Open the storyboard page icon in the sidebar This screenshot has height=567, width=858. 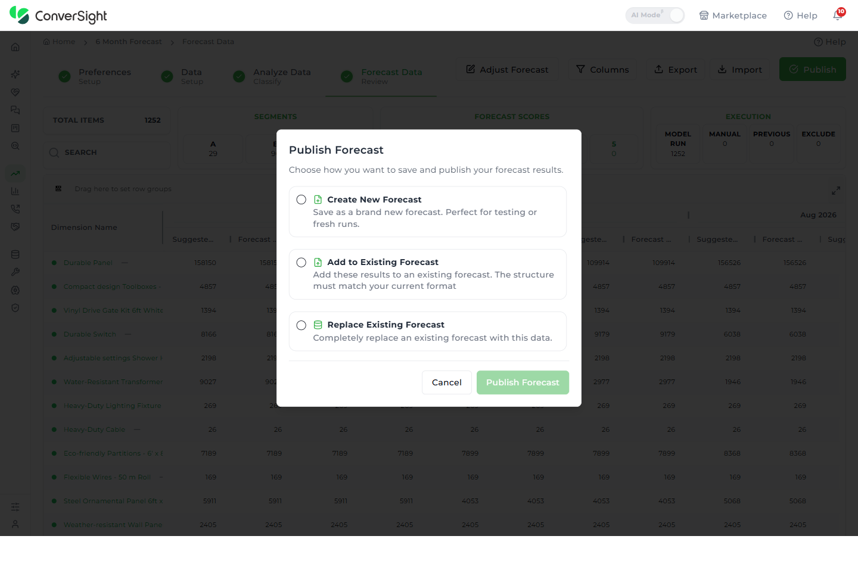(15, 128)
